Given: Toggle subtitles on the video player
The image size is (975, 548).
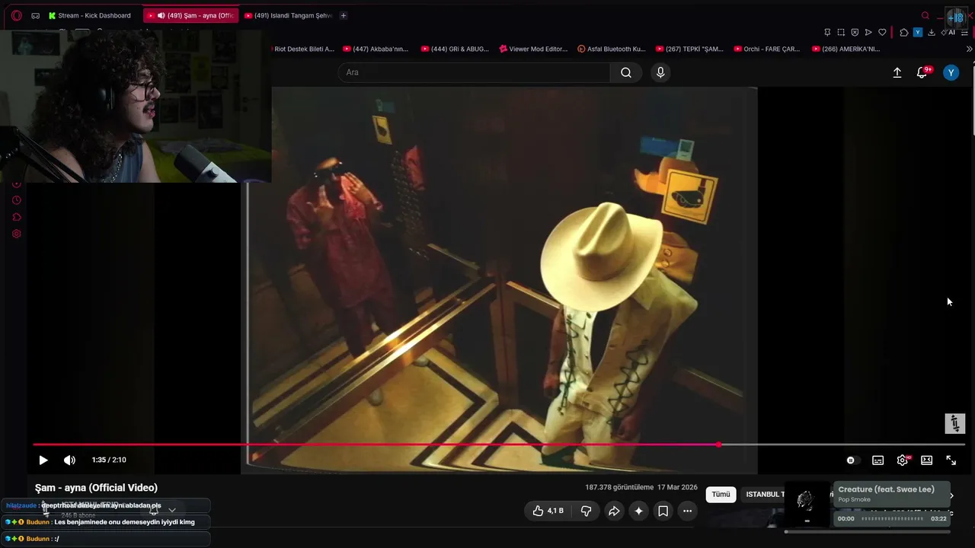Looking at the screenshot, I should [x=878, y=460].
